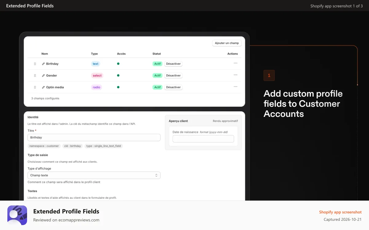This screenshot has width=369, height=230.
Task: Focus the Date de naissance preview input
Action: pos(203,139)
